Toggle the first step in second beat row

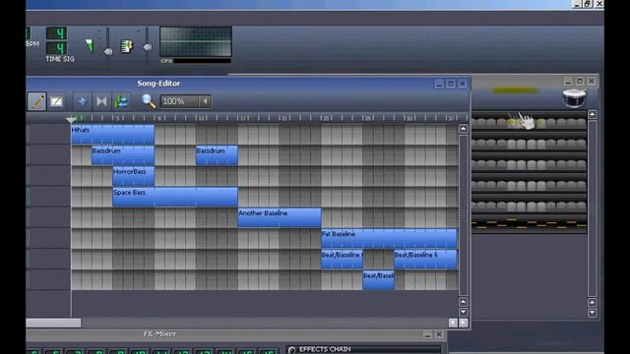[x=474, y=144]
